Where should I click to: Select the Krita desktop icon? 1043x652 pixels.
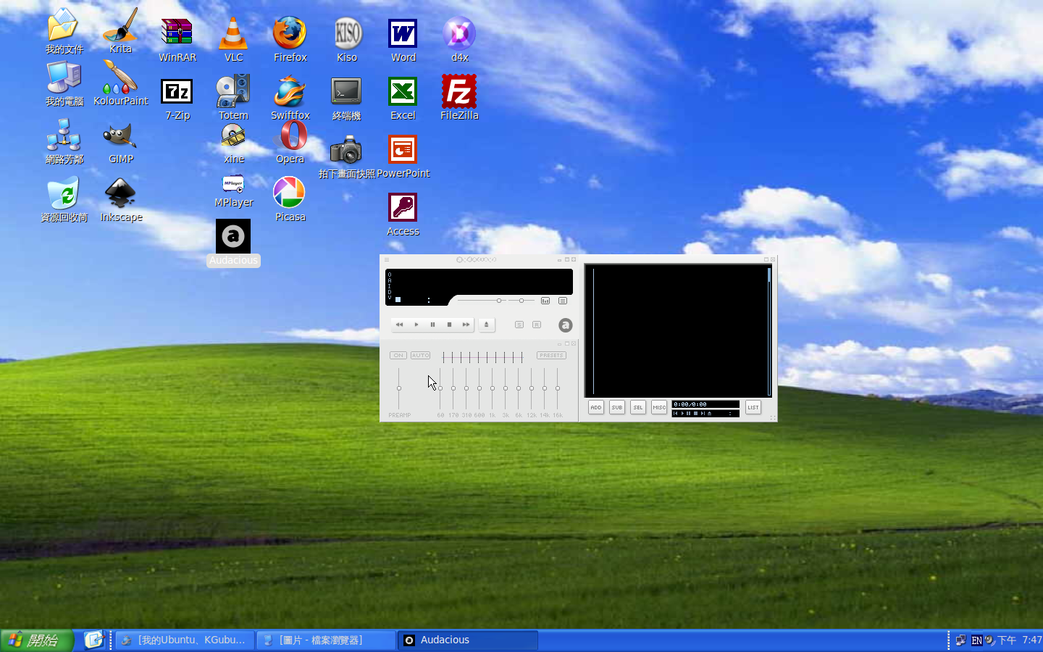(120, 32)
